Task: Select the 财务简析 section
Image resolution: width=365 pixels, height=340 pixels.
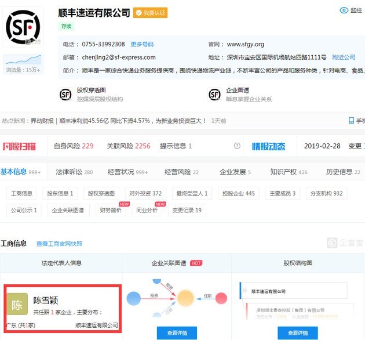Action: click(x=111, y=210)
